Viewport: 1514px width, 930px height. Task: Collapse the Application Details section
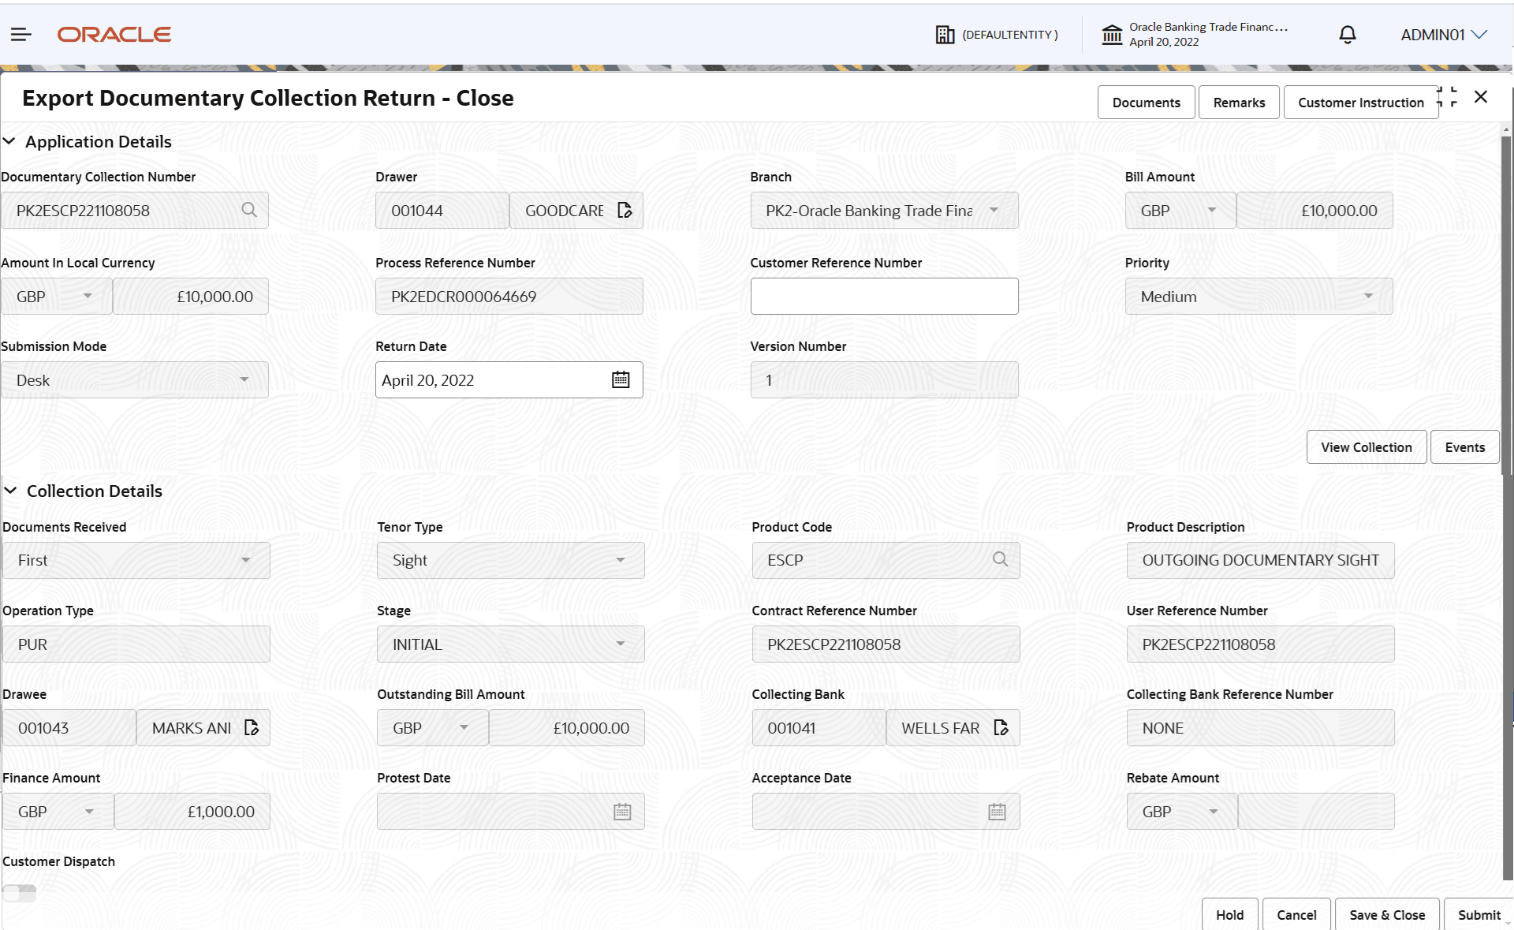coord(9,141)
